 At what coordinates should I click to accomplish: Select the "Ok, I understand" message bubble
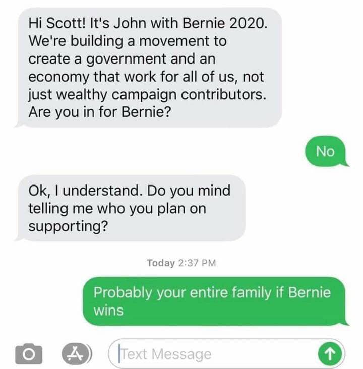[x=130, y=208]
